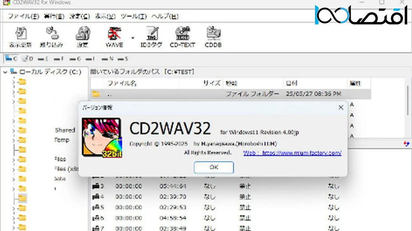
Task: Expand the Shared folder tree node
Action: click(x=14, y=130)
